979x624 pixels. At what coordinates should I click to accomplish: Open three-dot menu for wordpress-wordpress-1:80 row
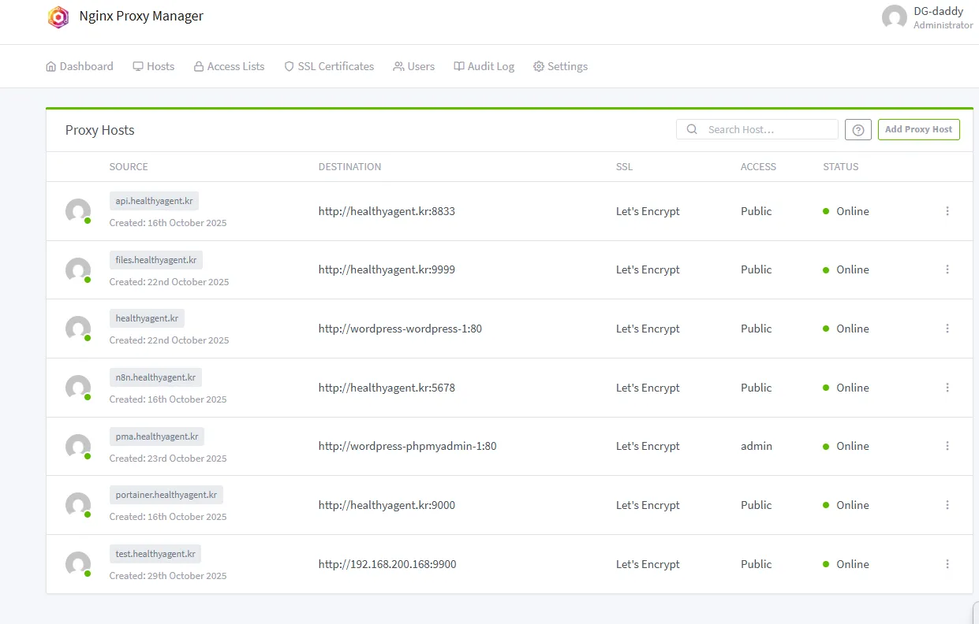click(947, 329)
